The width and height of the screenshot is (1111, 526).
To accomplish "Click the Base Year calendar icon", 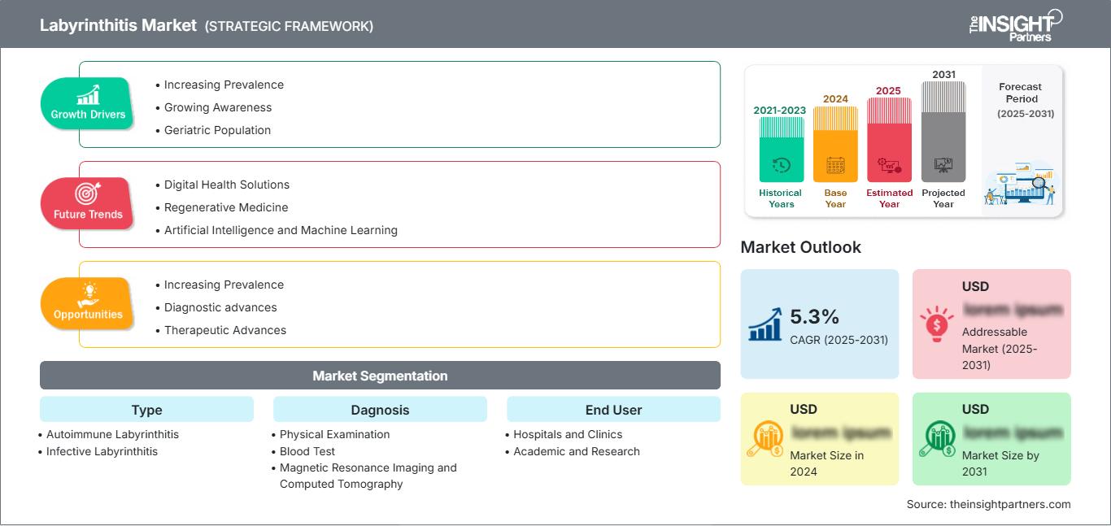I will point(835,166).
